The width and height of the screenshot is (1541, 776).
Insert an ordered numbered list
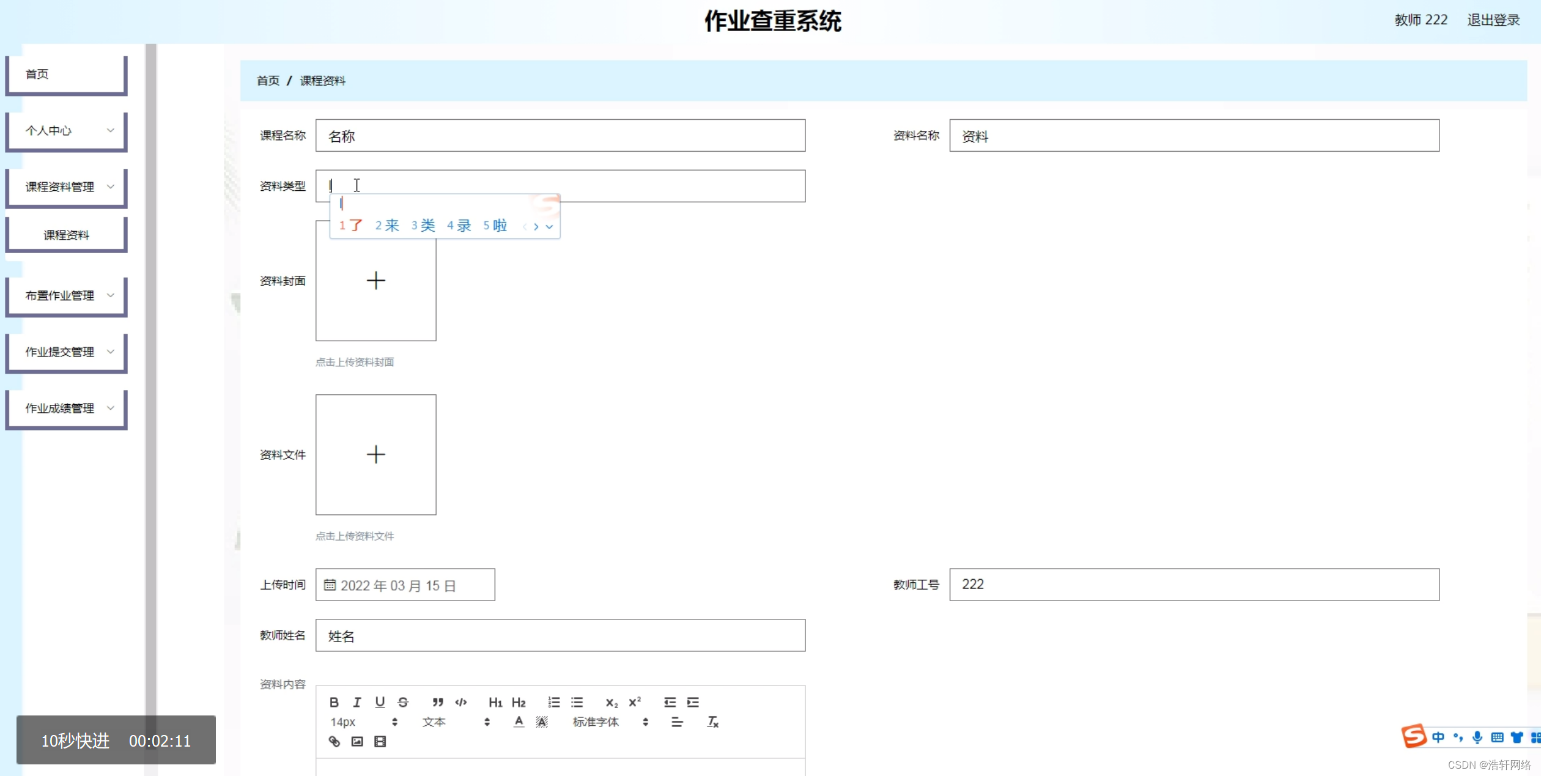click(554, 702)
